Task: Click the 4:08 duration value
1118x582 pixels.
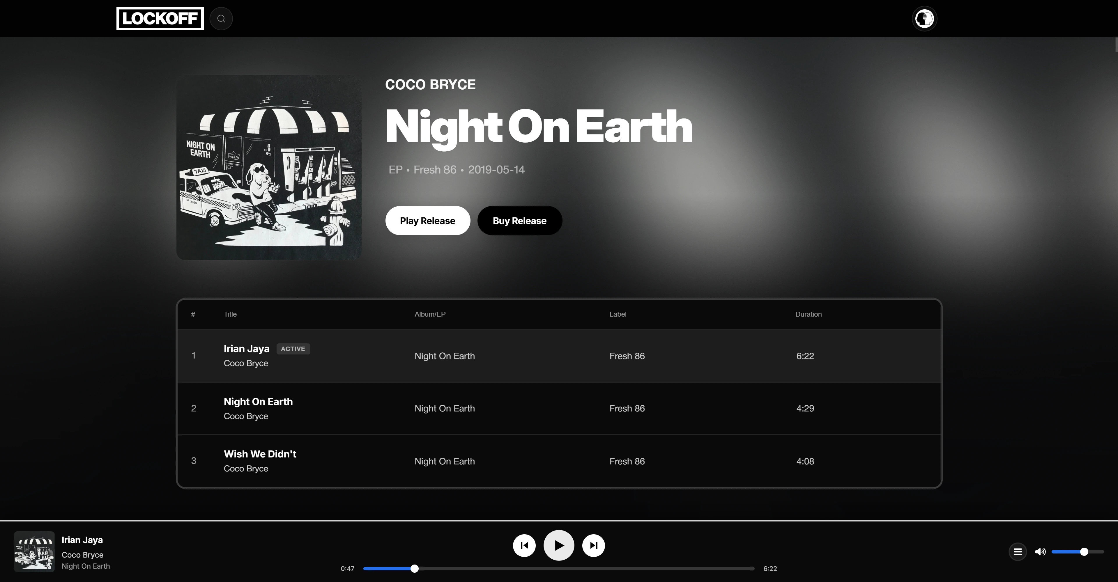Action: click(x=805, y=462)
